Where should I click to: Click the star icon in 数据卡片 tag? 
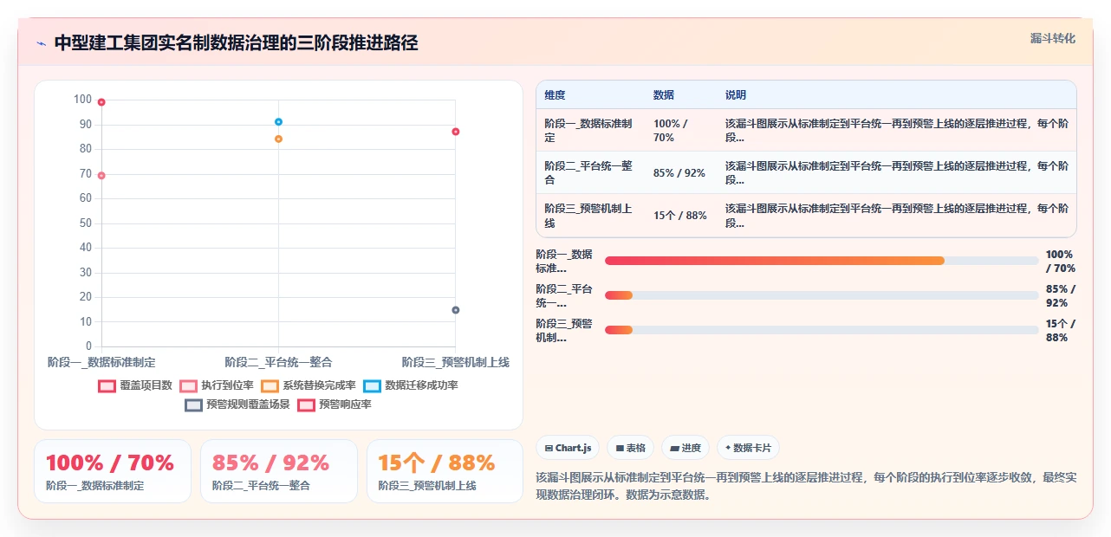click(x=728, y=448)
